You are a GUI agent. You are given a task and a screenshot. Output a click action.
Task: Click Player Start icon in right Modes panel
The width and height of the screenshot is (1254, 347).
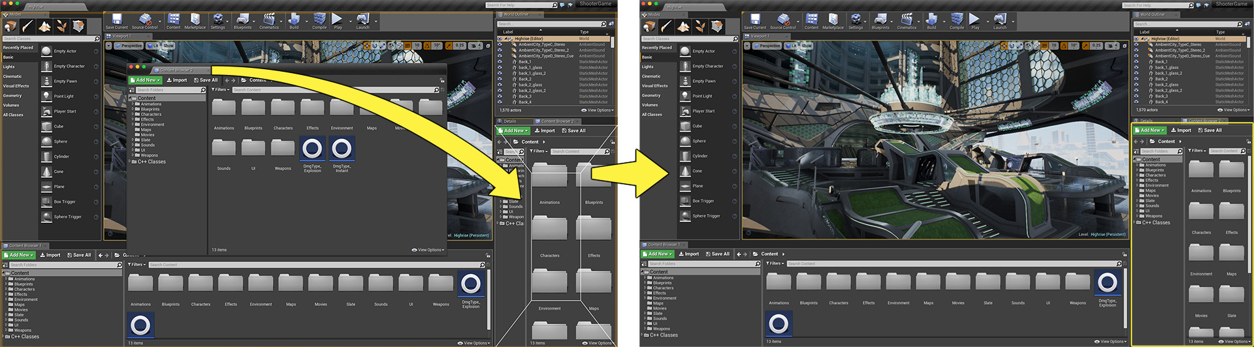[685, 111]
